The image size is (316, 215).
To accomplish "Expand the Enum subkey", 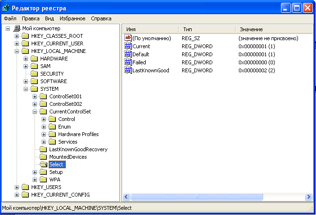I will (44, 127).
